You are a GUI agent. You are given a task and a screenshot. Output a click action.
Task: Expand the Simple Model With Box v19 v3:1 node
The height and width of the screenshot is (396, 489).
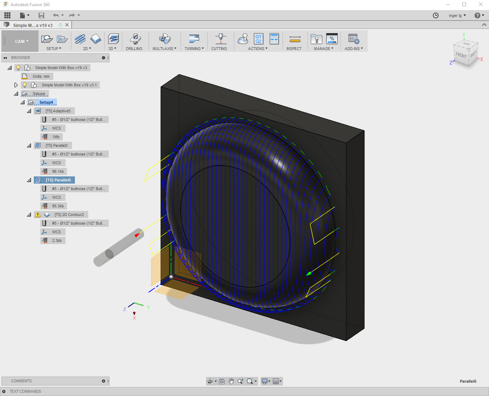pos(16,85)
